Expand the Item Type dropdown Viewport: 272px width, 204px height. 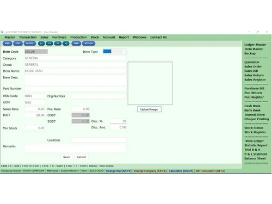[125, 52]
